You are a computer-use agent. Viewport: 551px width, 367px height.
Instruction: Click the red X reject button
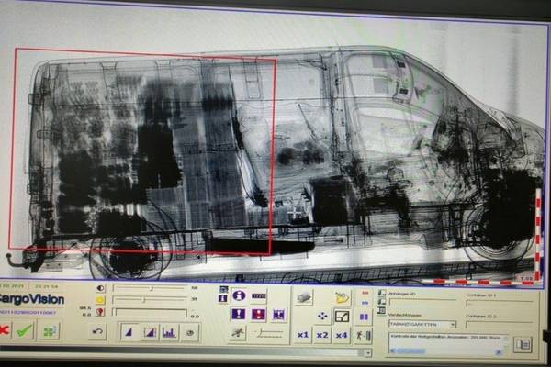coord(4,330)
